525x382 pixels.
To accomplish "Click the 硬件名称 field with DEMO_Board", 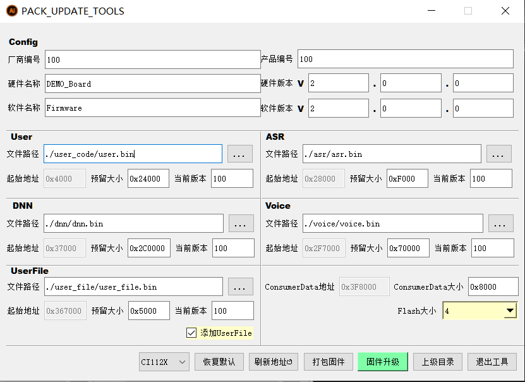I will point(153,83).
